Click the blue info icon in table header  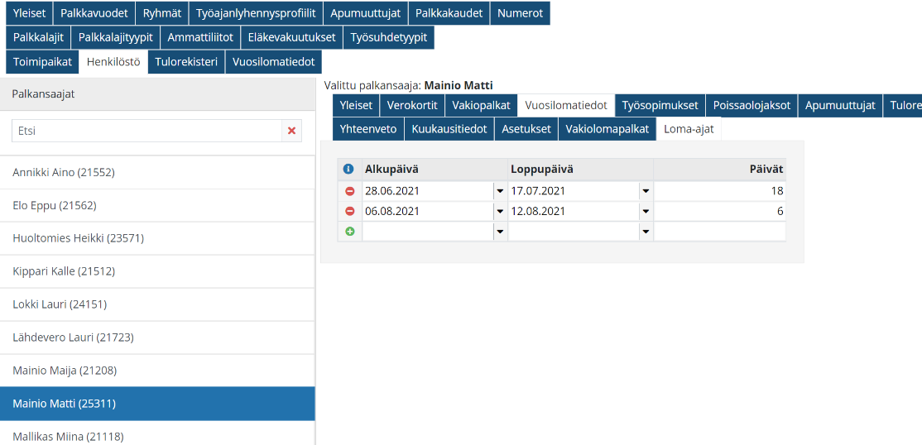coord(348,169)
